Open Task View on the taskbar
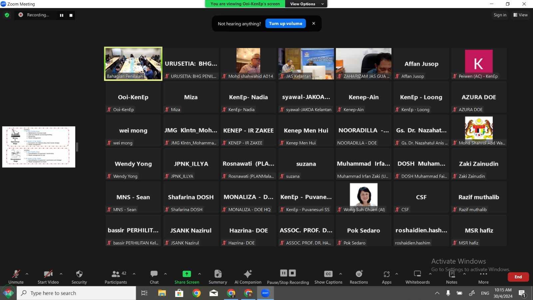The height and width of the screenshot is (300, 533). click(x=144, y=293)
